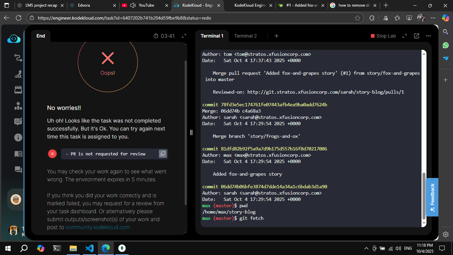This screenshot has width=453, height=255.
Task: Open the leaderboard podium icon
Action: 18,106
